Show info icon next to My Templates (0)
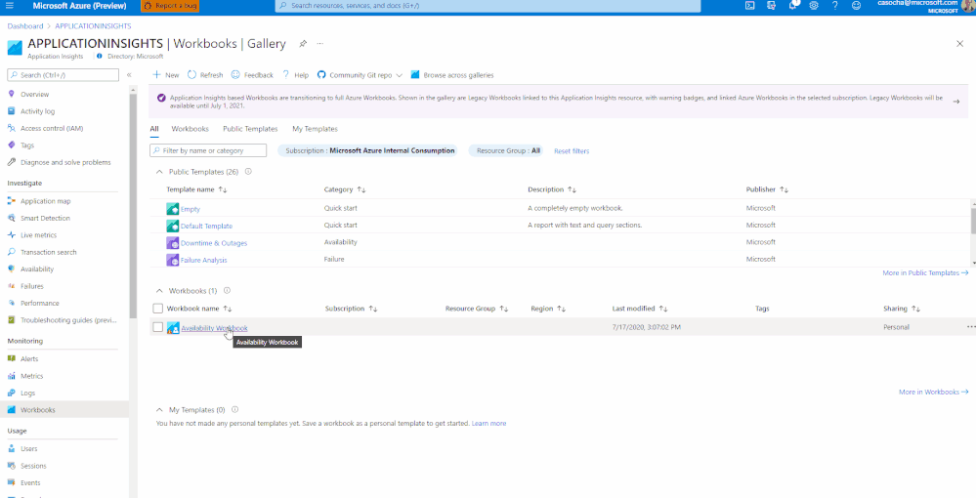 click(x=234, y=409)
